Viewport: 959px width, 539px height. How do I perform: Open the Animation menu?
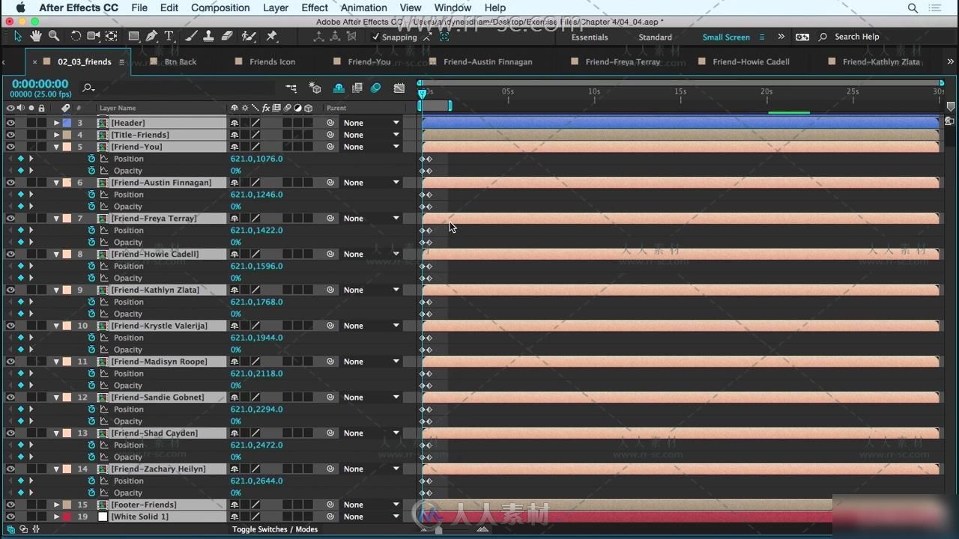click(x=363, y=7)
